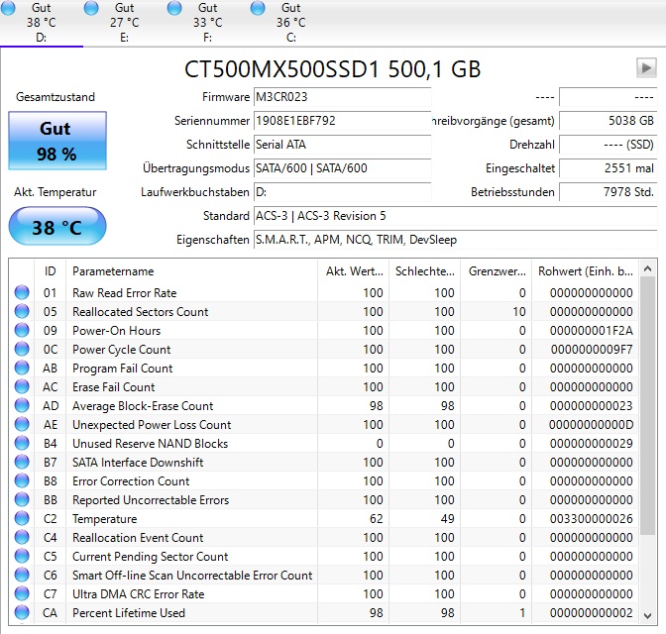
Task: Click raw value 000000001F2A
Action: coord(592,331)
